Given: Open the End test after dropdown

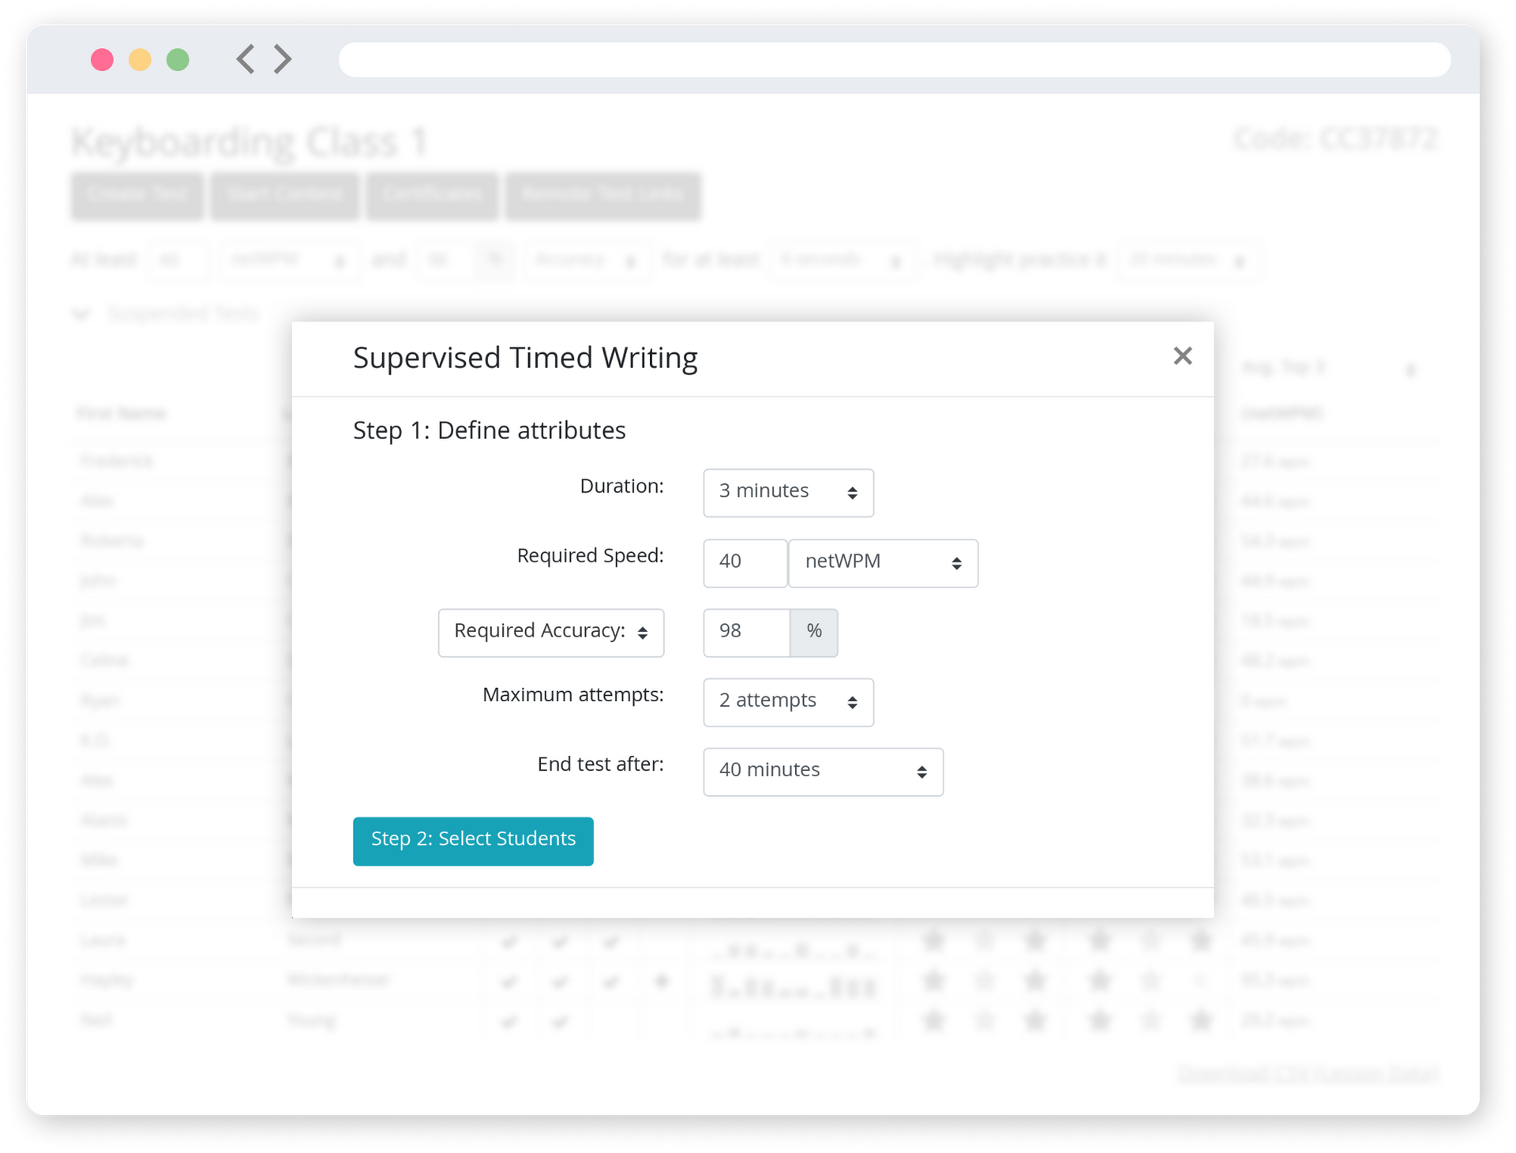Looking at the screenshot, I should (x=823, y=772).
